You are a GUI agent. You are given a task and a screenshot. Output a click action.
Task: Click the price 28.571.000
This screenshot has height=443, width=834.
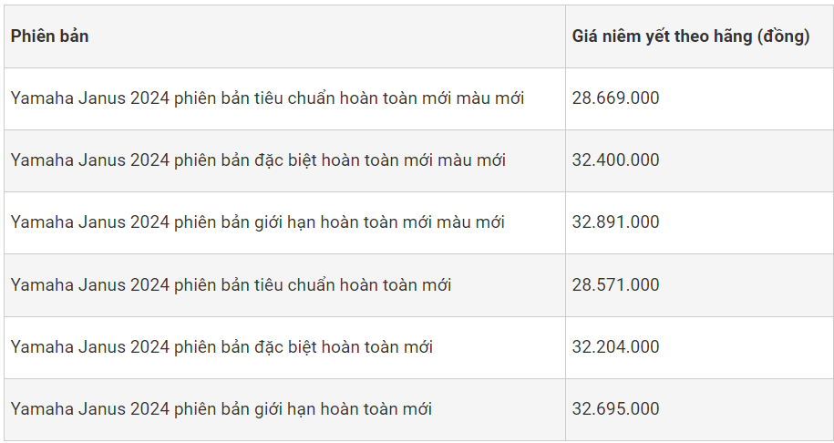coord(615,285)
